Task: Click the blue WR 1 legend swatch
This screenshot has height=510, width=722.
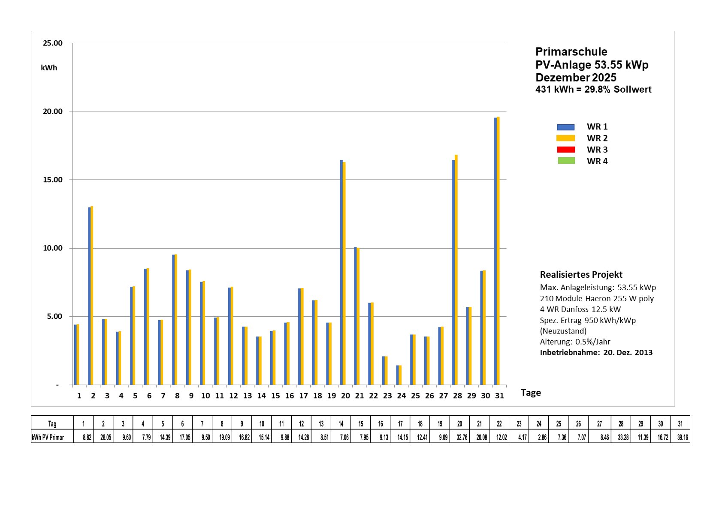Action: click(565, 127)
